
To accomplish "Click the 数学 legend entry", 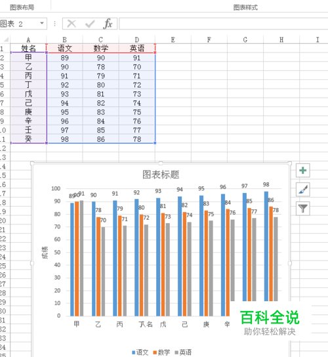I will 161,352.
